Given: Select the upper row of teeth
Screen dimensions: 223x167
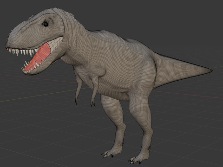Looking at the screenshot, I should tap(23, 52).
